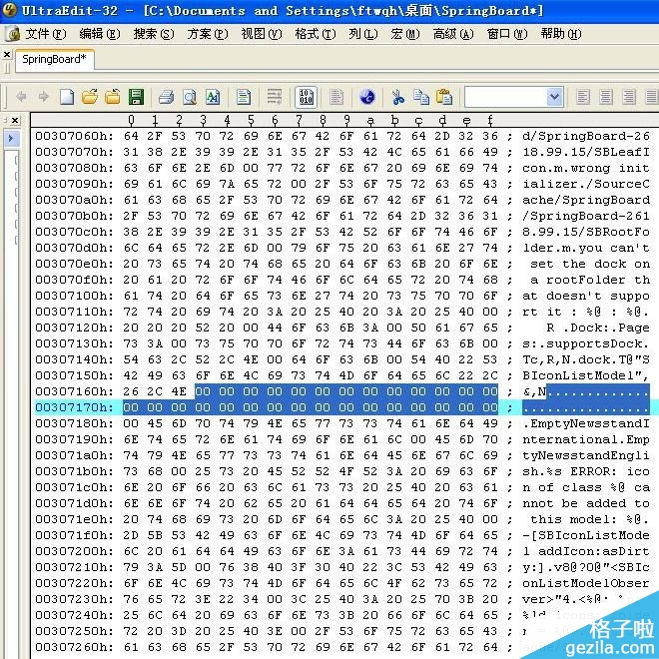Copy selection with the copy icon
The width and height of the screenshot is (659, 659).
coord(420,97)
